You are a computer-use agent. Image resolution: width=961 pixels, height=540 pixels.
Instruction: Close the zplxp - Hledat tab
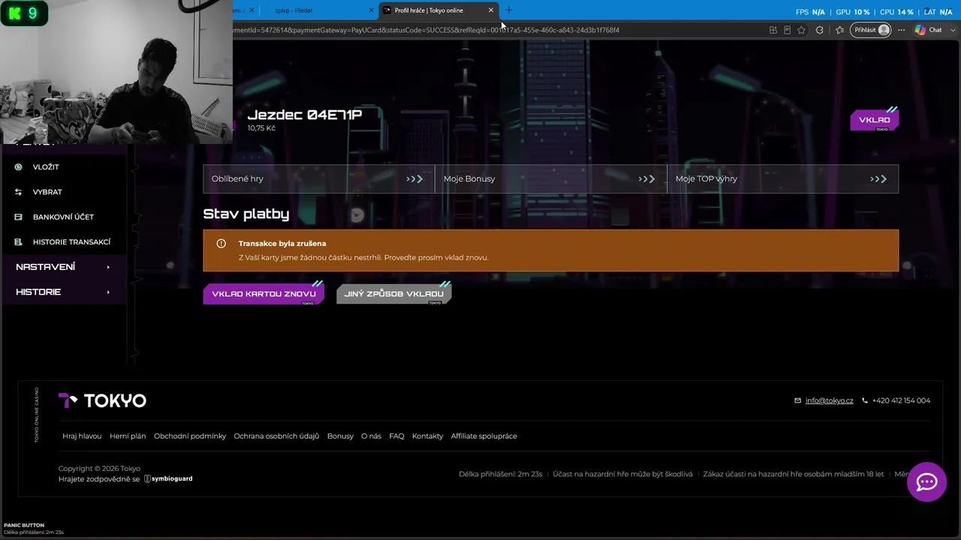click(371, 10)
